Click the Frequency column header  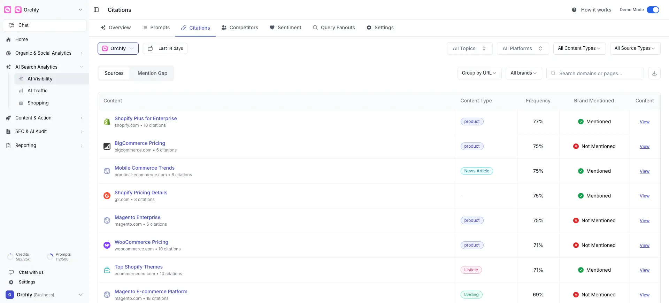[538, 101]
